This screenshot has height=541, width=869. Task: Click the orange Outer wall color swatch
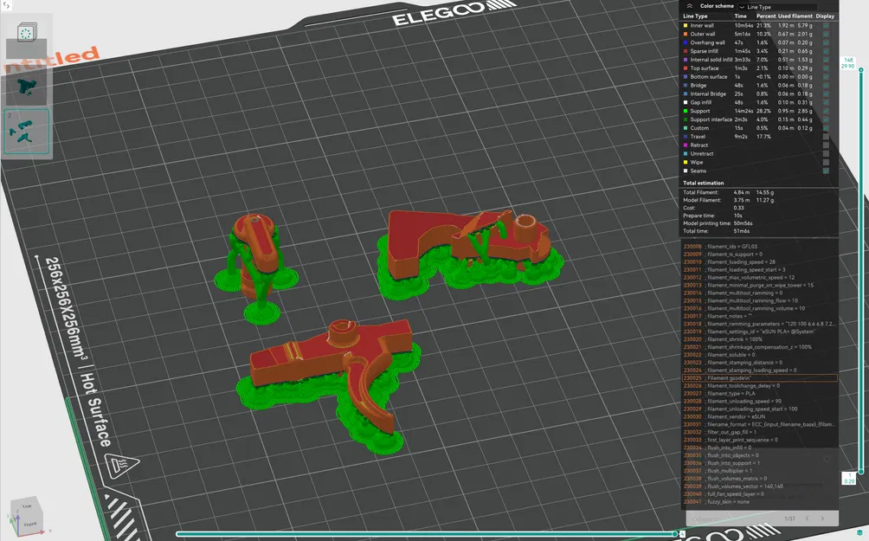[686, 34]
